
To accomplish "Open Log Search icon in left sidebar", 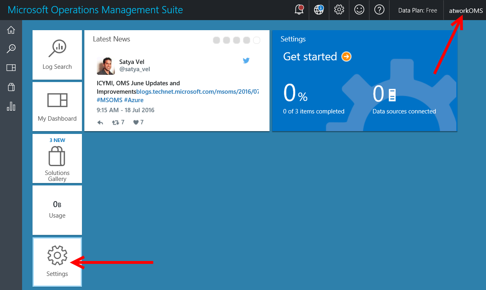I will (x=11, y=49).
